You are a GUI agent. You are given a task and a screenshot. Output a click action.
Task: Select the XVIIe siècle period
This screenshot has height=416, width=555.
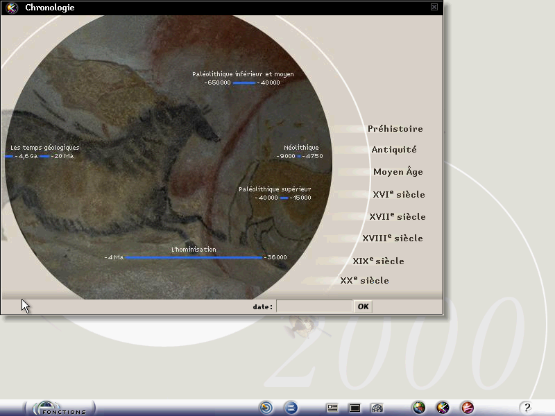(398, 216)
